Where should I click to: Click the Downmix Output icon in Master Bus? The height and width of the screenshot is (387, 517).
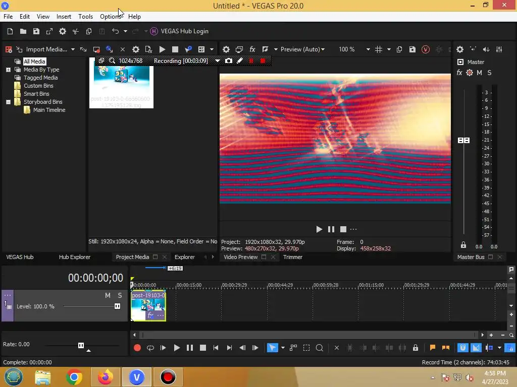[473, 49]
